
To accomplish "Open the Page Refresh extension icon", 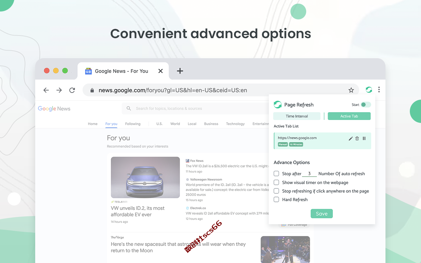I will (369, 90).
